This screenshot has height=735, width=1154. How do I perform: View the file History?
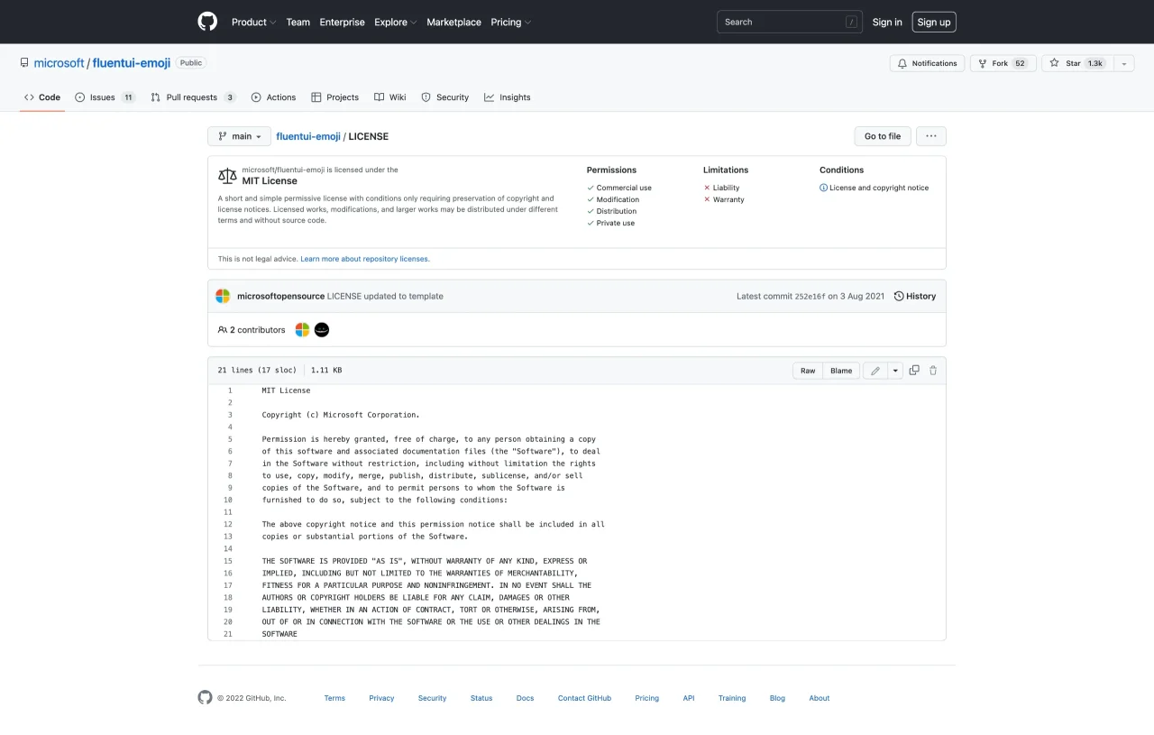click(x=915, y=296)
